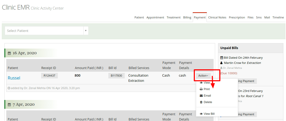Open the Files tab
This screenshot has width=286, height=121.
(x=250, y=17)
